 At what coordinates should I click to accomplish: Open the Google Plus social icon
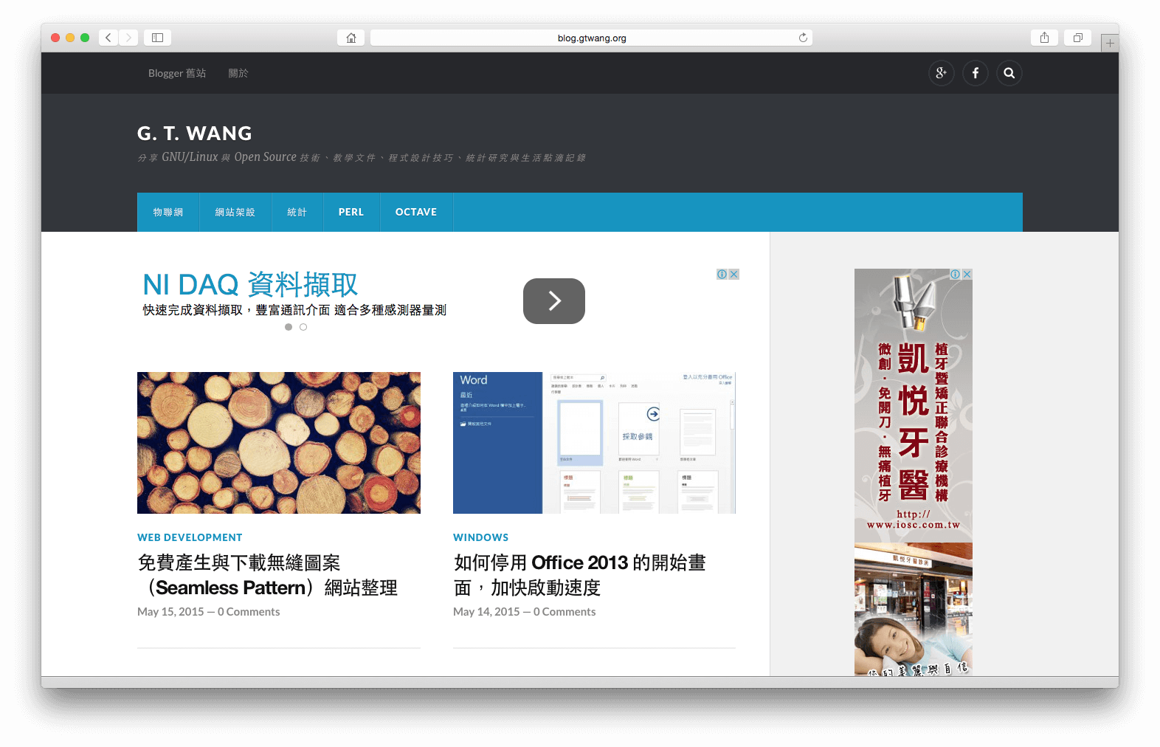pyautogui.click(x=941, y=73)
